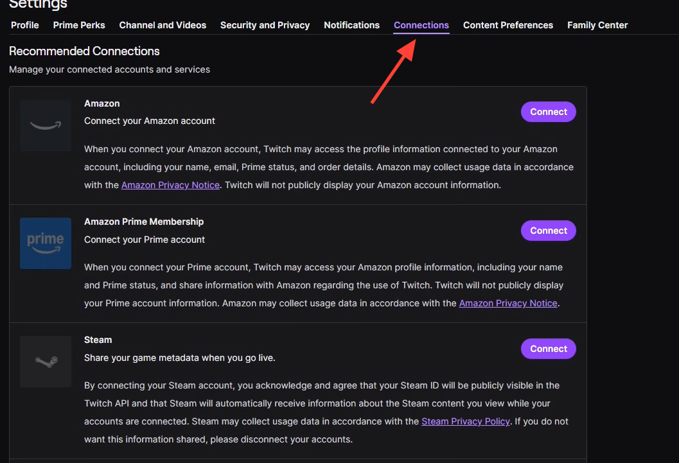The height and width of the screenshot is (463, 679).
Task: Click 'Connect your Prime account' subtitle
Action: point(144,240)
